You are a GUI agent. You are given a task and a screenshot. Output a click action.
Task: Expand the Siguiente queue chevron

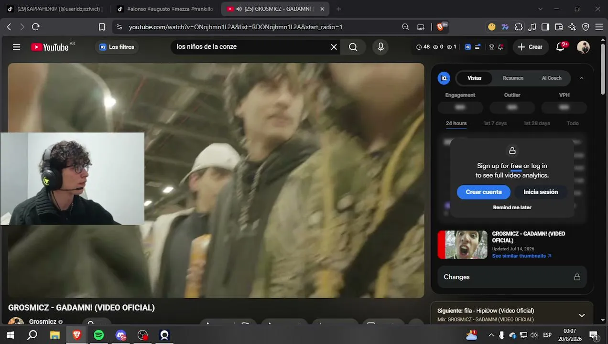582,315
